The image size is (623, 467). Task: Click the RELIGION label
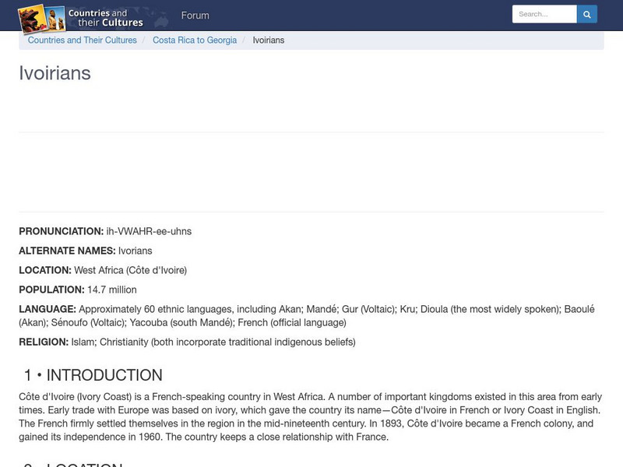click(44, 342)
